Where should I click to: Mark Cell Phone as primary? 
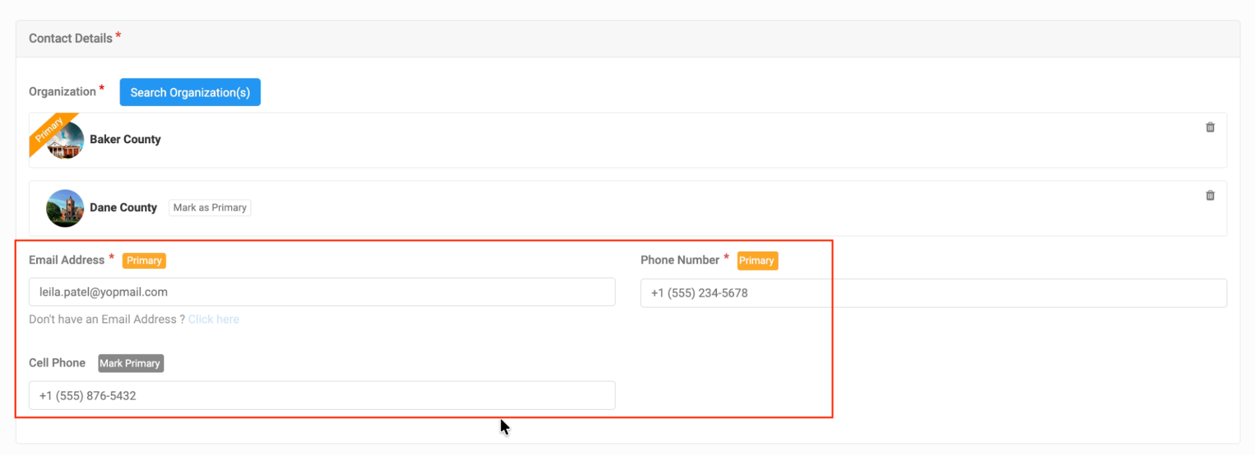coord(131,363)
